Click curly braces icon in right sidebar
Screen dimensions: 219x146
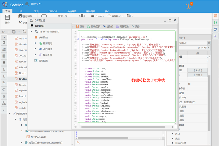[215, 22]
